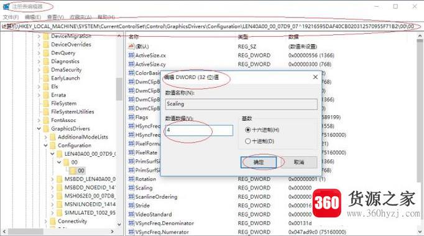Click the Rotation row's REG_DWORD type
The height and width of the screenshot is (236, 424).
tap(254, 179)
